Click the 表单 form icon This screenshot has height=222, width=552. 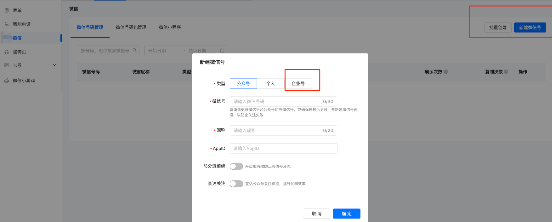pyautogui.click(x=6, y=10)
